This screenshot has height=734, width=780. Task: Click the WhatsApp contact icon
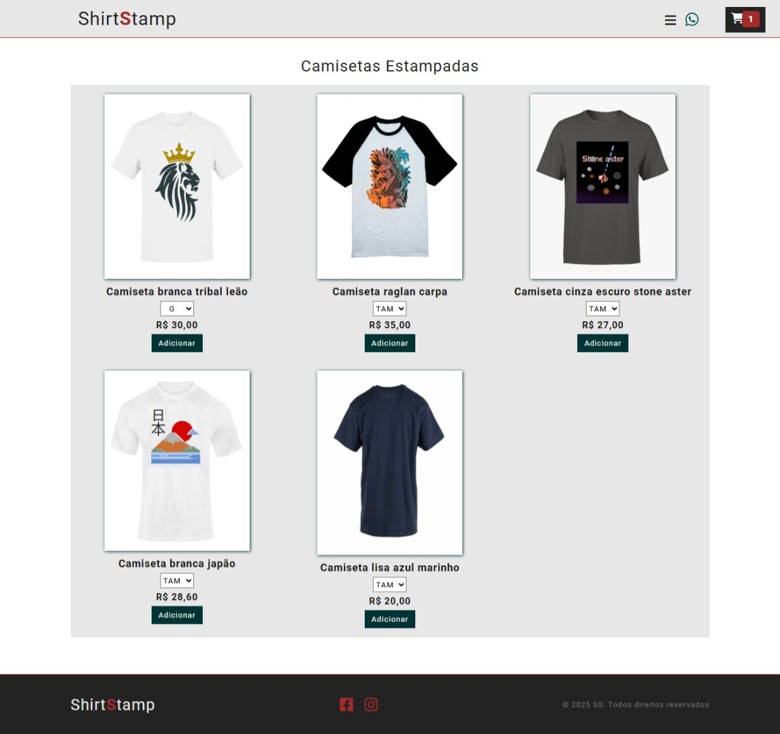click(692, 20)
